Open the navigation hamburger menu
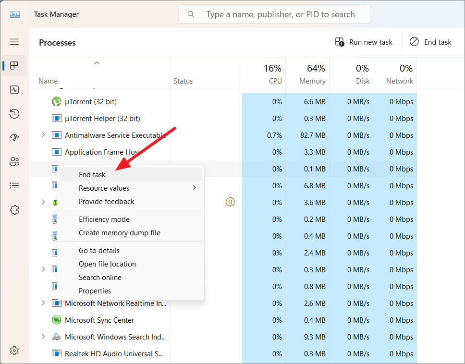465x364 pixels. (14, 42)
